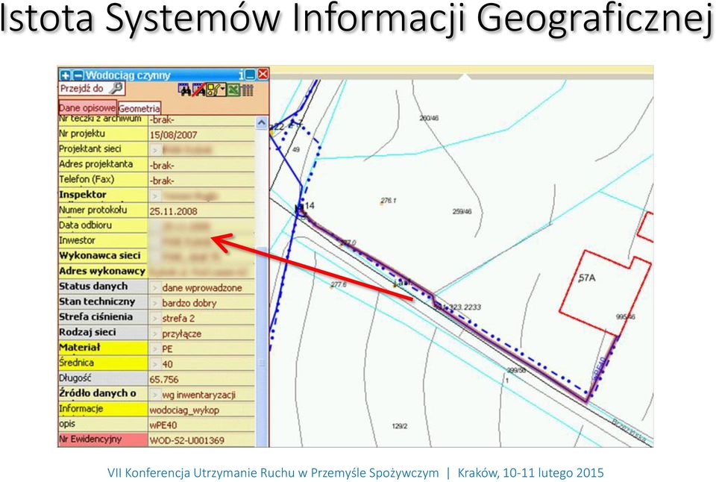Click the wPE40 pipe label on map
The image size is (716, 482).
click(600, 369)
